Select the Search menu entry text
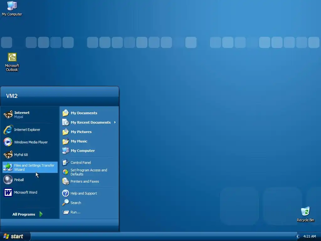 click(76, 203)
